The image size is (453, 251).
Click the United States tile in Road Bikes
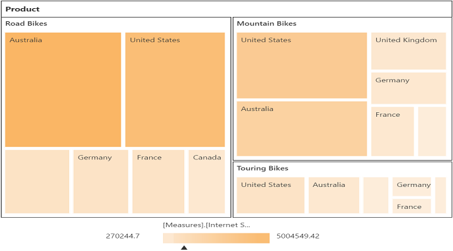click(175, 90)
